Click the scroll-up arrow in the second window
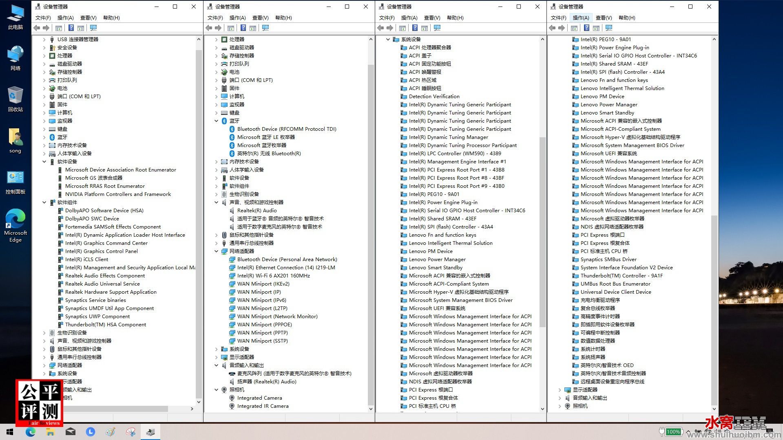 click(371, 40)
